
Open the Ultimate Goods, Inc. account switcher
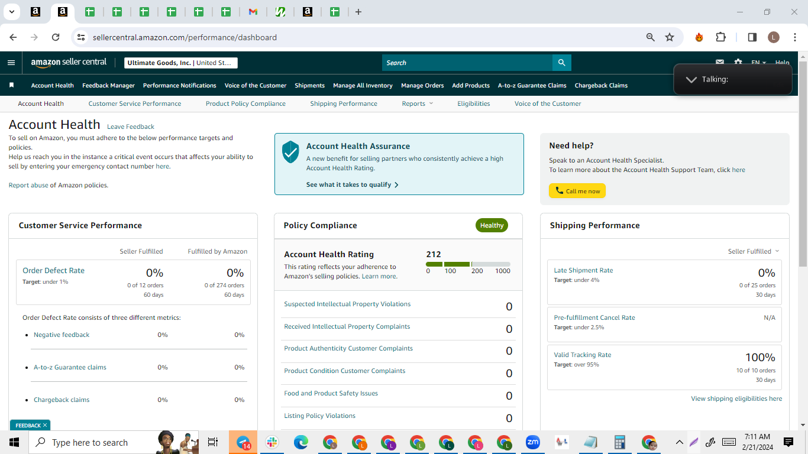pos(181,63)
